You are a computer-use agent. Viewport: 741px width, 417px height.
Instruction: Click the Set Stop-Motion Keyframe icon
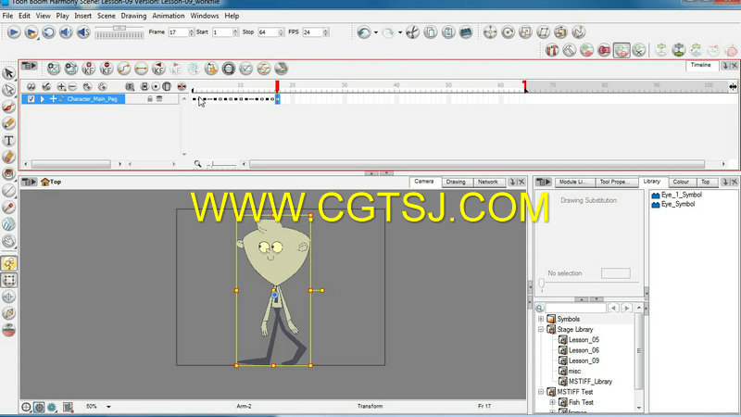point(141,69)
